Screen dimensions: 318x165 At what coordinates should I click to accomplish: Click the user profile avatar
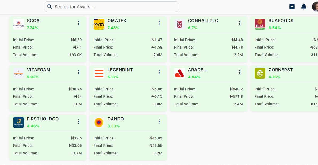316,7
